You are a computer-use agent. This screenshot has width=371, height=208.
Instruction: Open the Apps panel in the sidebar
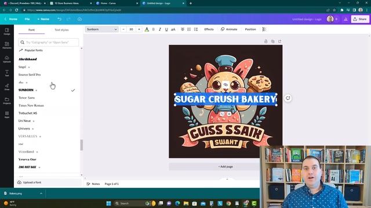[x=7, y=115]
